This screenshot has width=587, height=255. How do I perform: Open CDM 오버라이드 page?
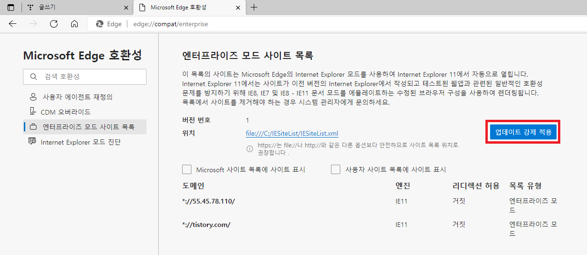point(85,112)
